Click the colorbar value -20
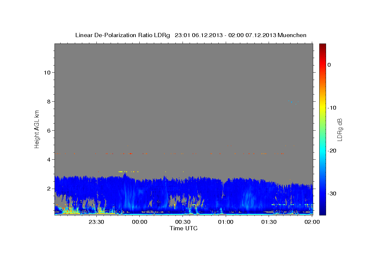387x258 pixels. click(332, 151)
